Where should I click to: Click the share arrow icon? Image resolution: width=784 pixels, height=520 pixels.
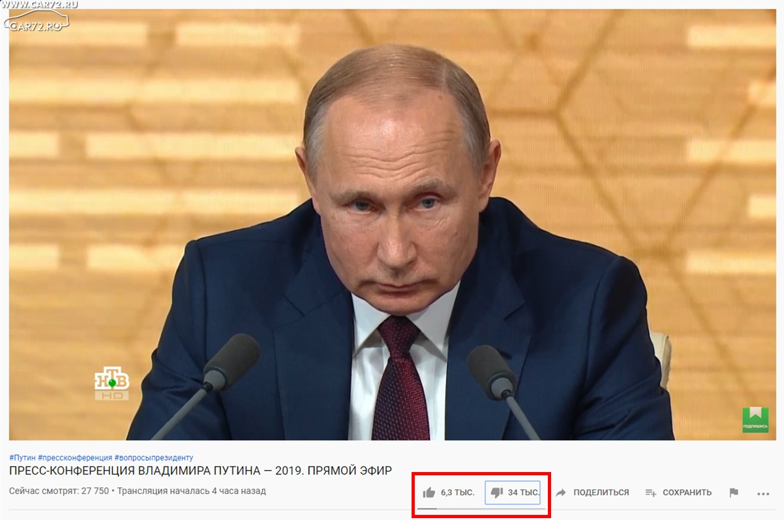(x=561, y=492)
